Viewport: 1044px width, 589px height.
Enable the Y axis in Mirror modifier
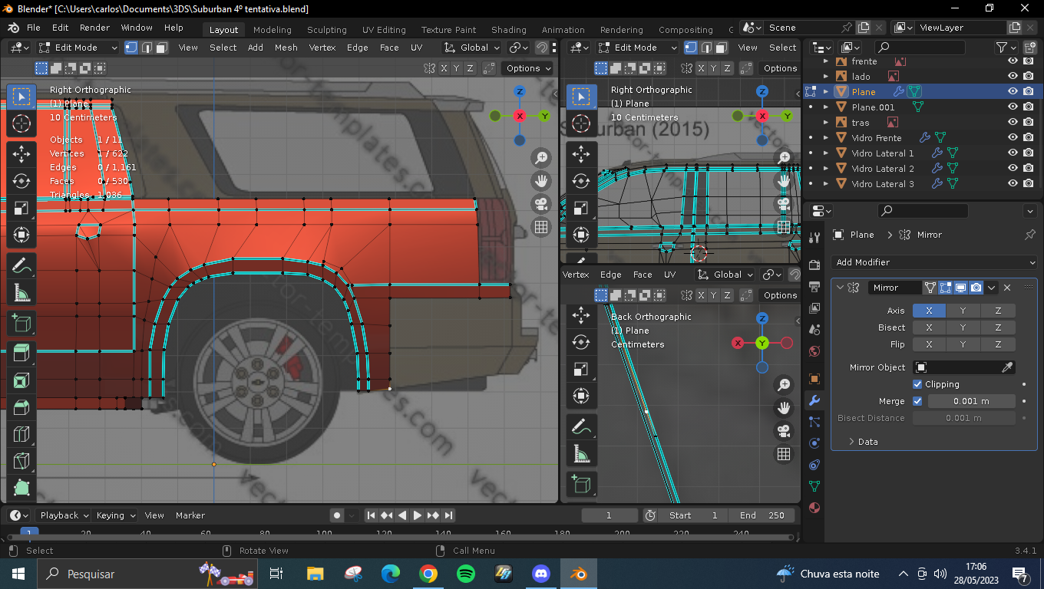tap(963, 311)
